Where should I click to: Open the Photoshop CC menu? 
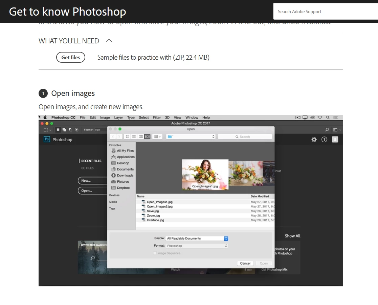point(63,118)
